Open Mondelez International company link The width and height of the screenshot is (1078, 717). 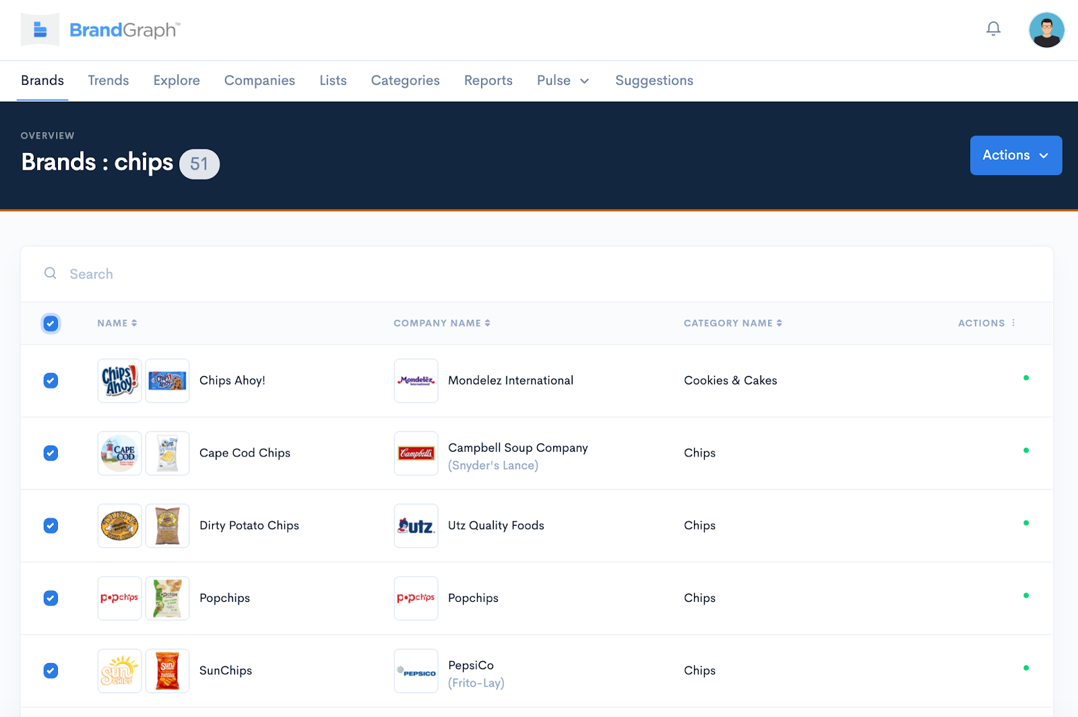(511, 380)
